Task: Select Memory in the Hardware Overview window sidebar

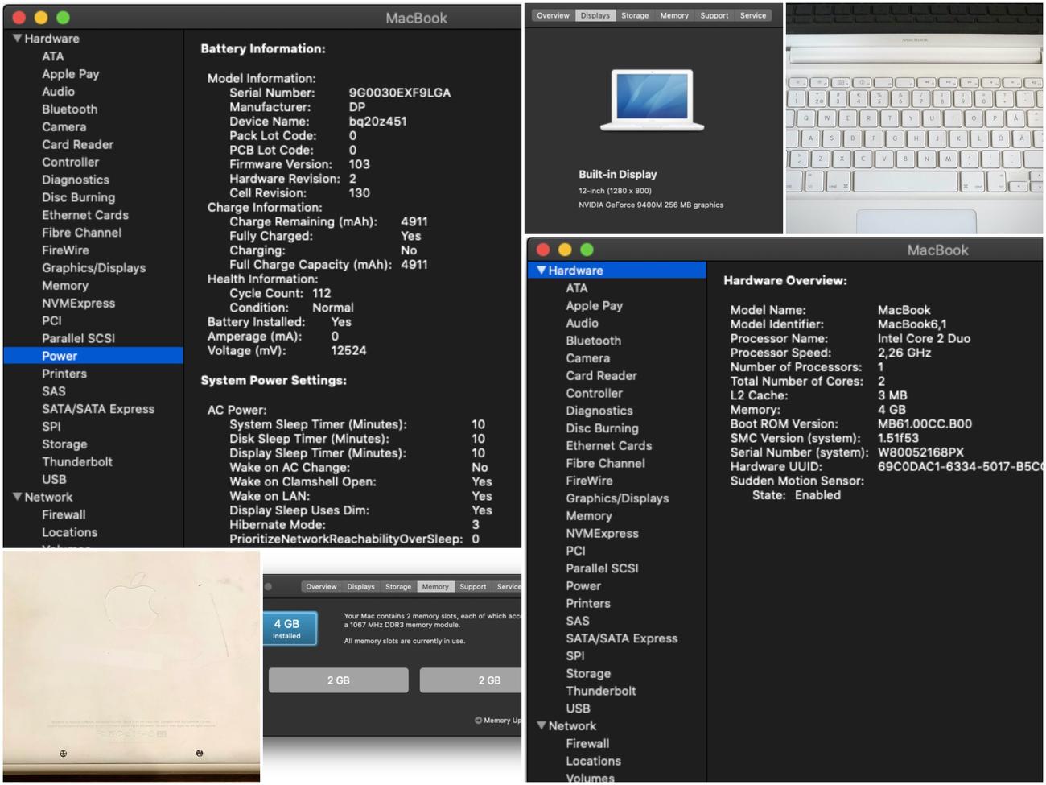Action: click(589, 516)
